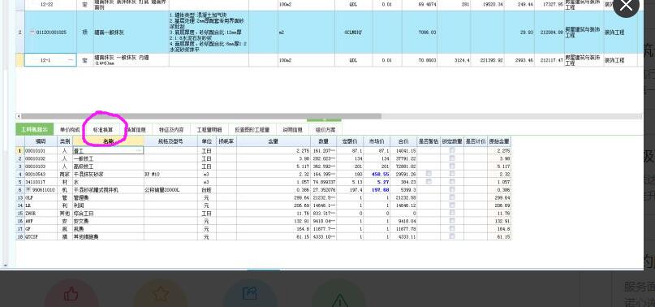Click the code cell 00010101

click(41, 150)
